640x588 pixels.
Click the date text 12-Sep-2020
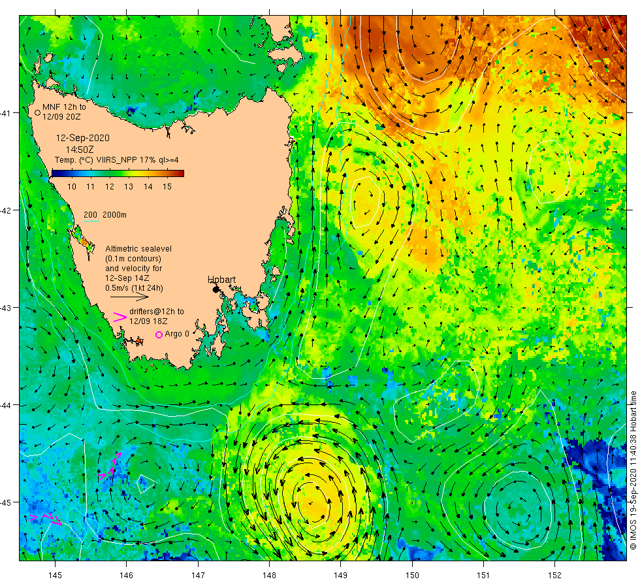click(x=83, y=138)
